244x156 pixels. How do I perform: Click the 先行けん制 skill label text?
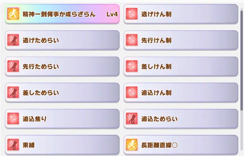pyautogui.click(x=156, y=40)
